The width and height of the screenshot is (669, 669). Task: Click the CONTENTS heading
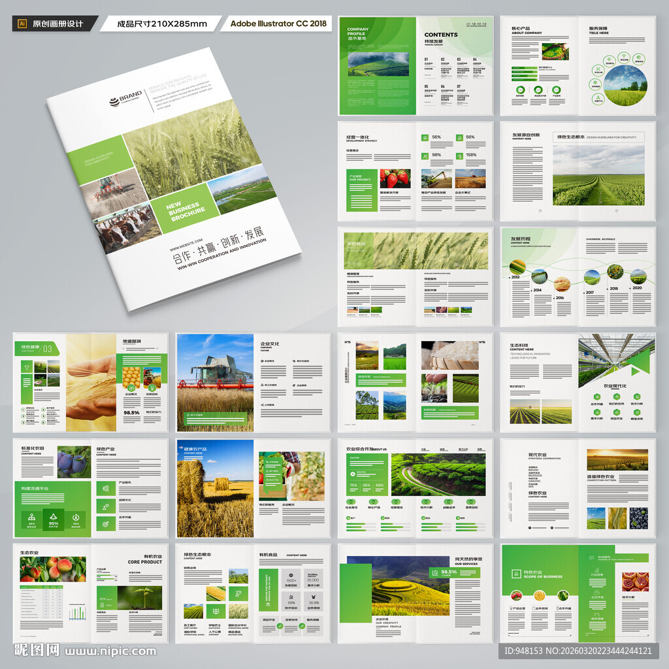click(x=441, y=35)
